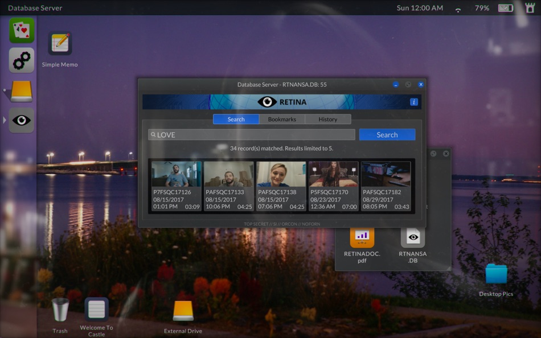This screenshot has width=541, height=338.
Task: Click the round button left of background window close
Action: click(x=433, y=154)
